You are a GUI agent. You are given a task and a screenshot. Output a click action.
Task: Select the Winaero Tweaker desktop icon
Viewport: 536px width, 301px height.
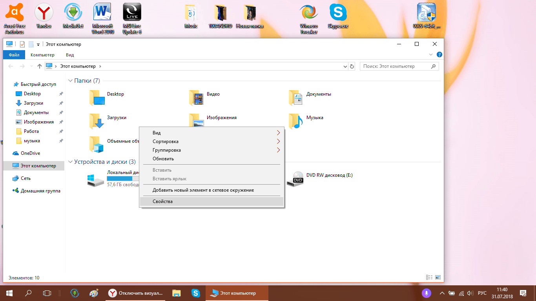coord(309,18)
